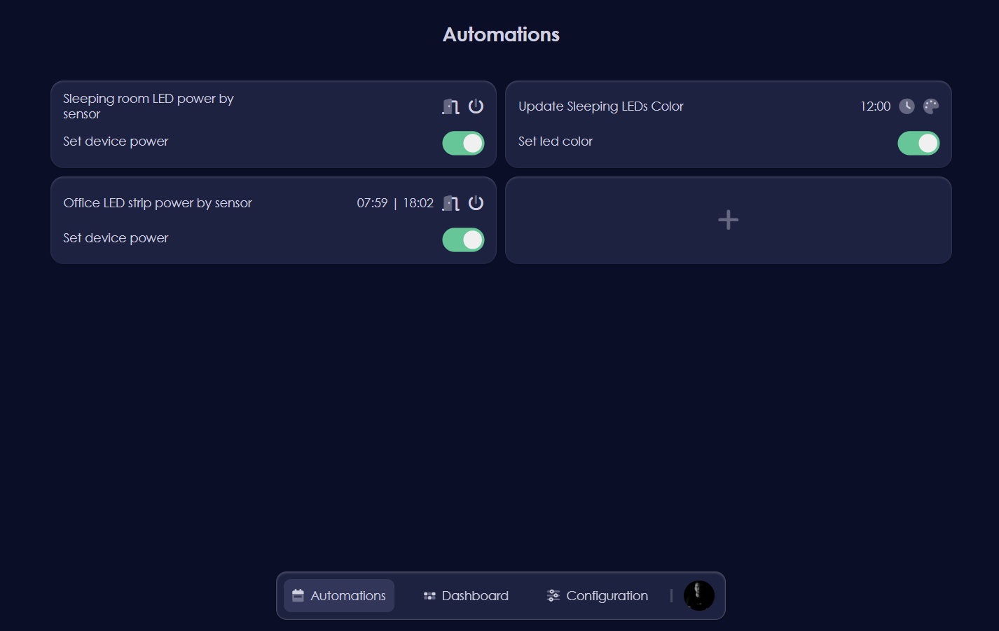Click the profile avatar in the bottom bar
This screenshot has height=631, width=999.
pyautogui.click(x=698, y=595)
